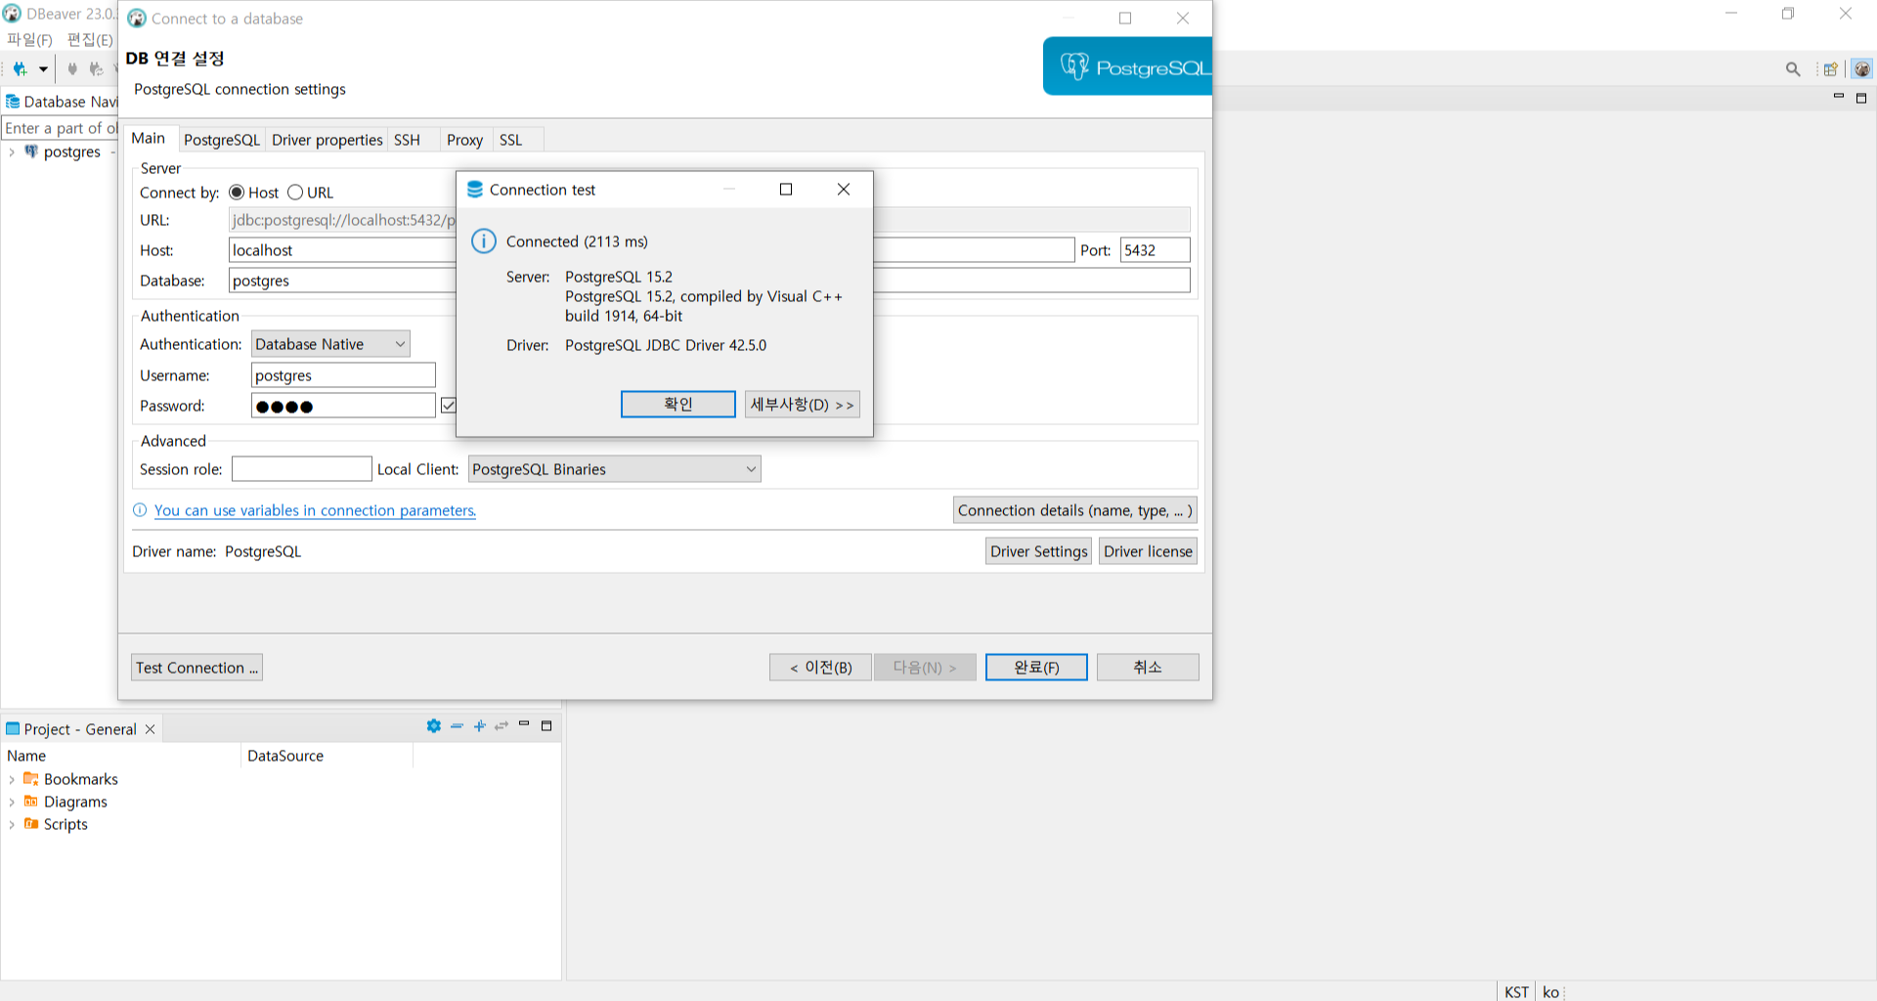Click the plus icon in Project panel
This screenshot has height=1001, width=1877.
pos(479,726)
